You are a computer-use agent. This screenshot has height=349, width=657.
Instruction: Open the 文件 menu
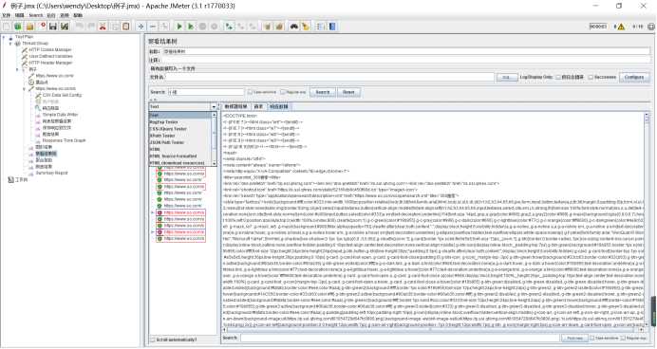[7, 15]
